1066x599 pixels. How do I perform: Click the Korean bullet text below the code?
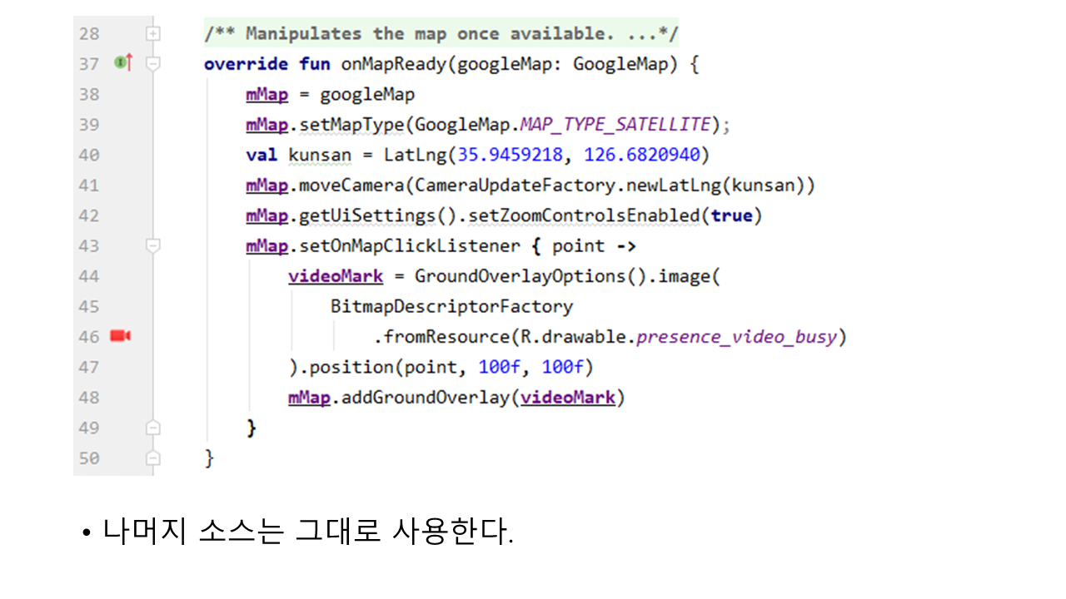(x=308, y=532)
